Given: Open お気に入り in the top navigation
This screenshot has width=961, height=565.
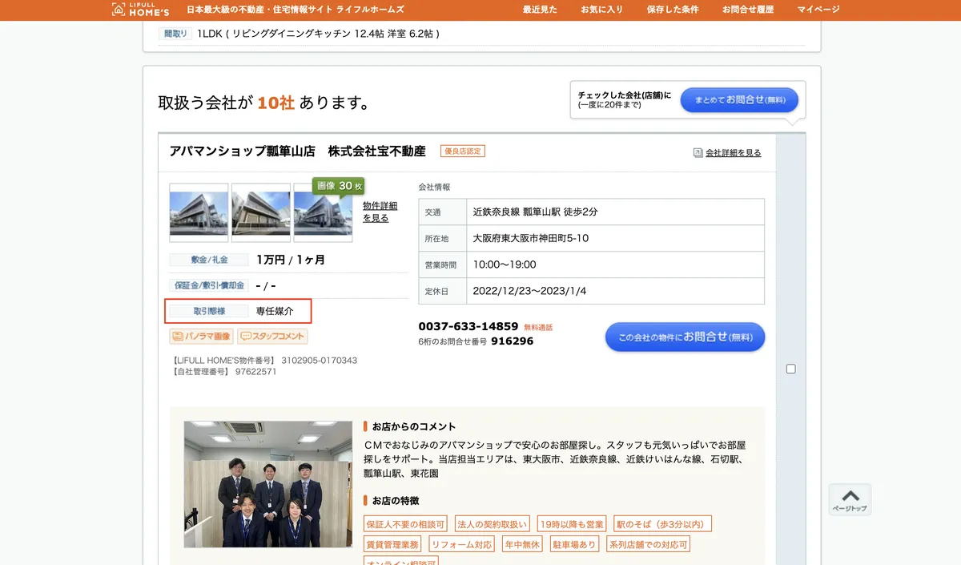Looking at the screenshot, I should (601, 10).
